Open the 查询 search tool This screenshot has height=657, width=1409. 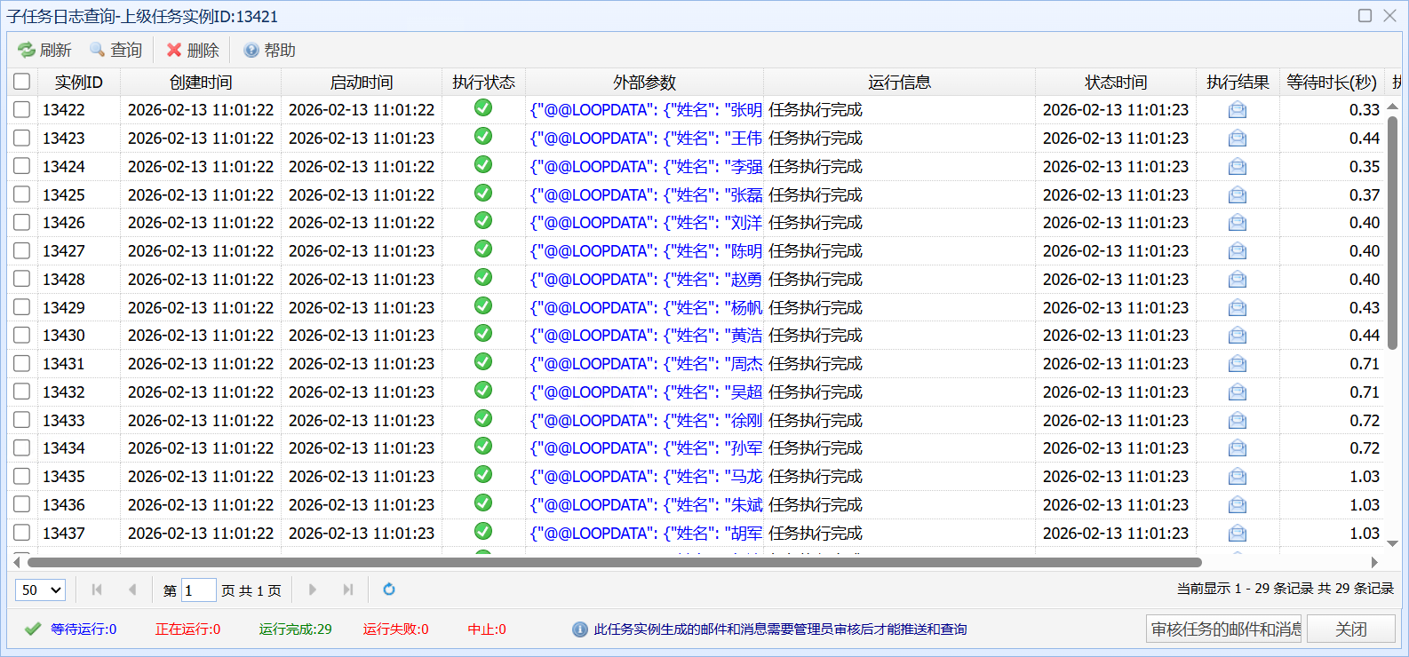point(115,51)
